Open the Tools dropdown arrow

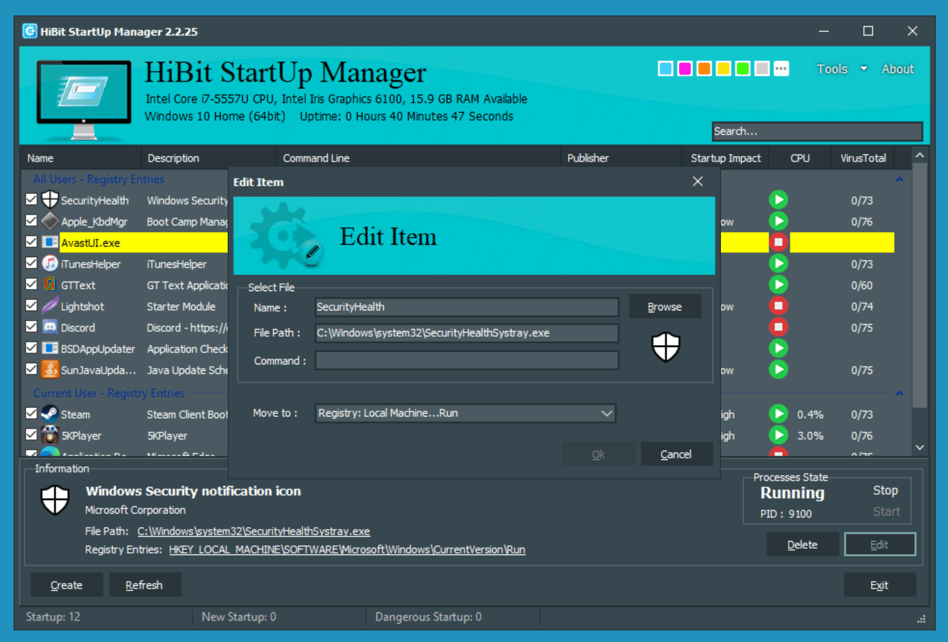(x=864, y=69)
